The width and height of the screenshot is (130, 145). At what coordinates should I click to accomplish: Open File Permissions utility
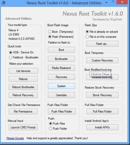pos(23,111)
